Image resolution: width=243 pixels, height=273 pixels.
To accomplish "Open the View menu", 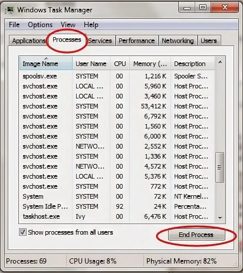I will click(x=68, y=25).
